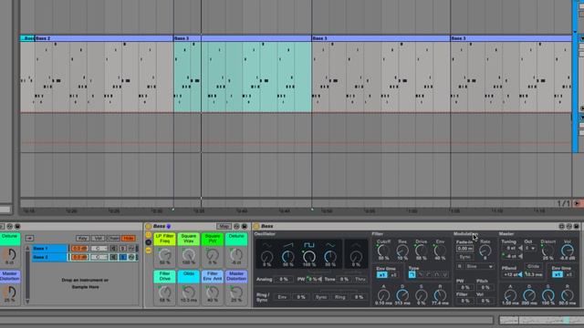Click the LP Filter Freq macro knob
The width and height of the screenshot is (584, 328).
164,255
